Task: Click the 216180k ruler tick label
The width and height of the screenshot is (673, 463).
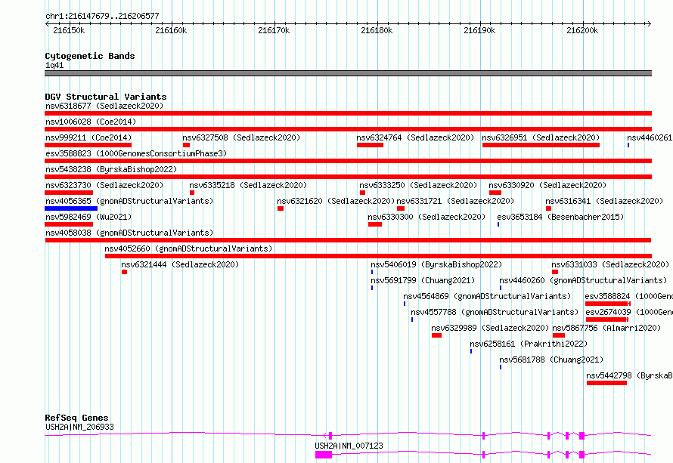Action: point(377,30)
